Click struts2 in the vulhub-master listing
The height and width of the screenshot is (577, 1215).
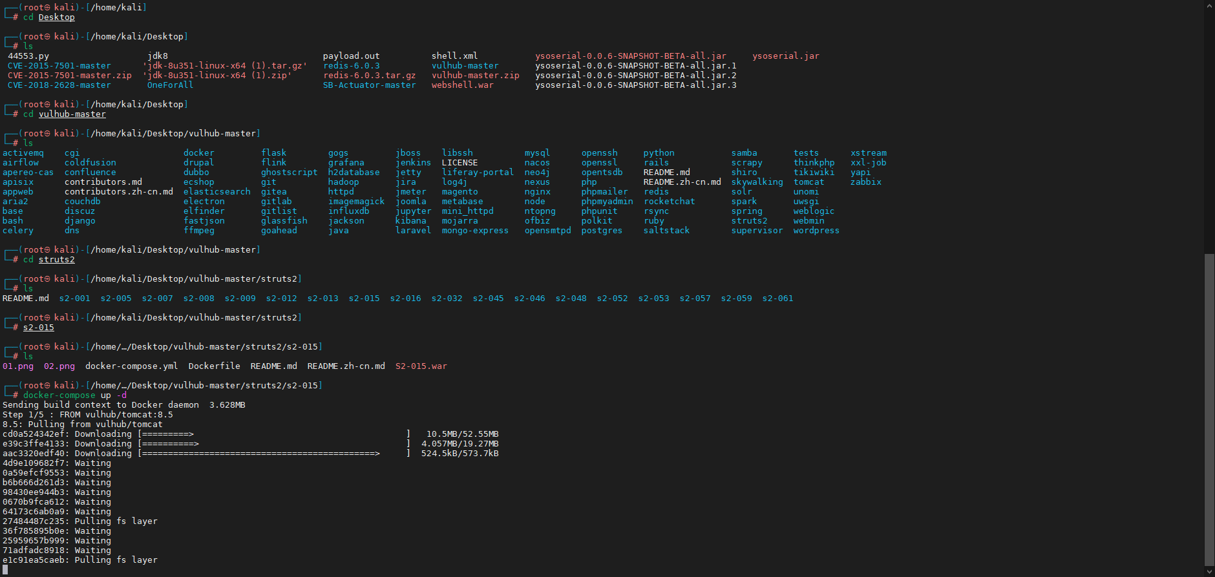coord(750,221)
